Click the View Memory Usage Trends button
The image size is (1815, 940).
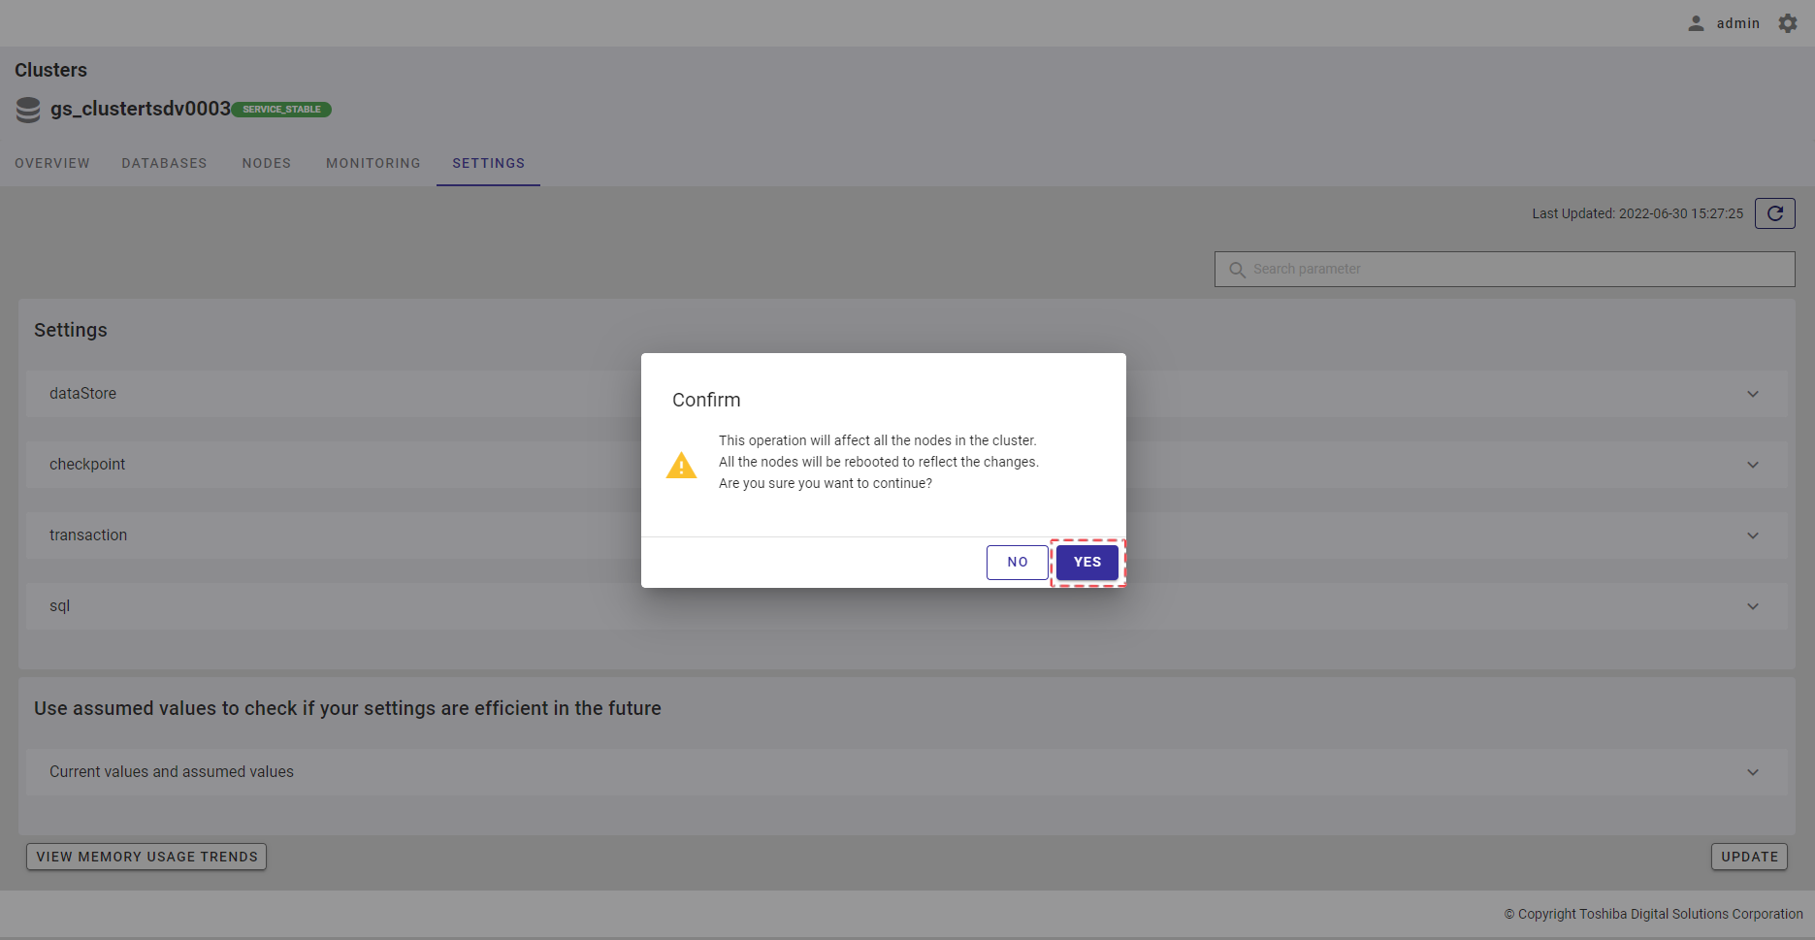tap(146, 857)
